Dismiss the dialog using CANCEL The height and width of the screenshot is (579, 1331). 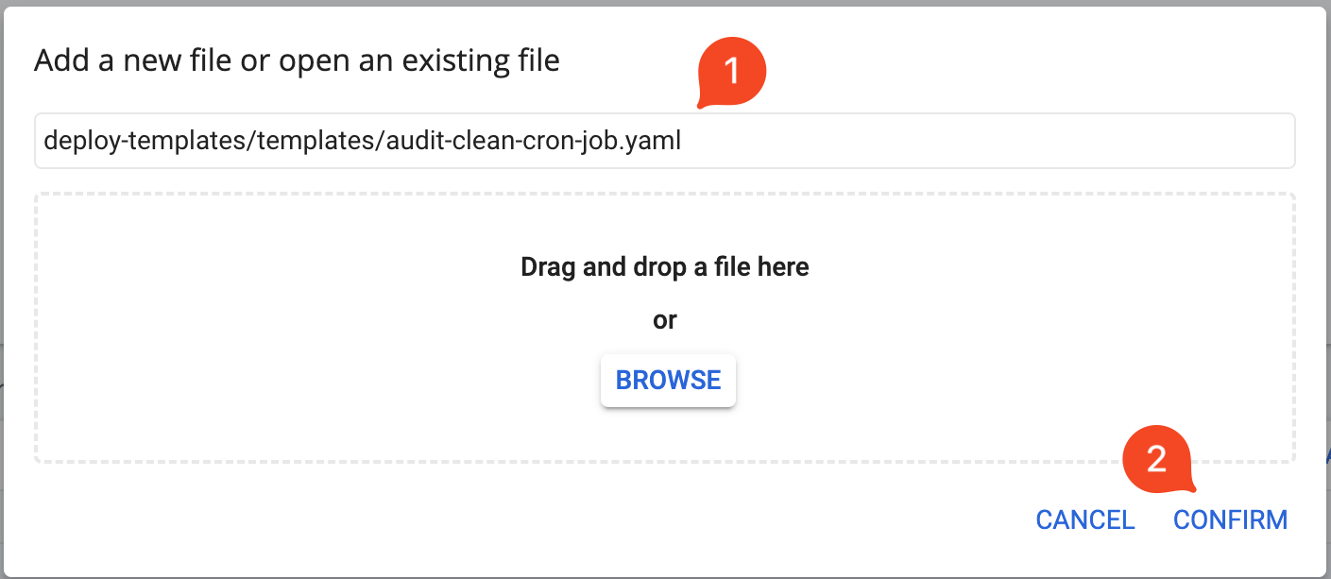[1085, 519]
